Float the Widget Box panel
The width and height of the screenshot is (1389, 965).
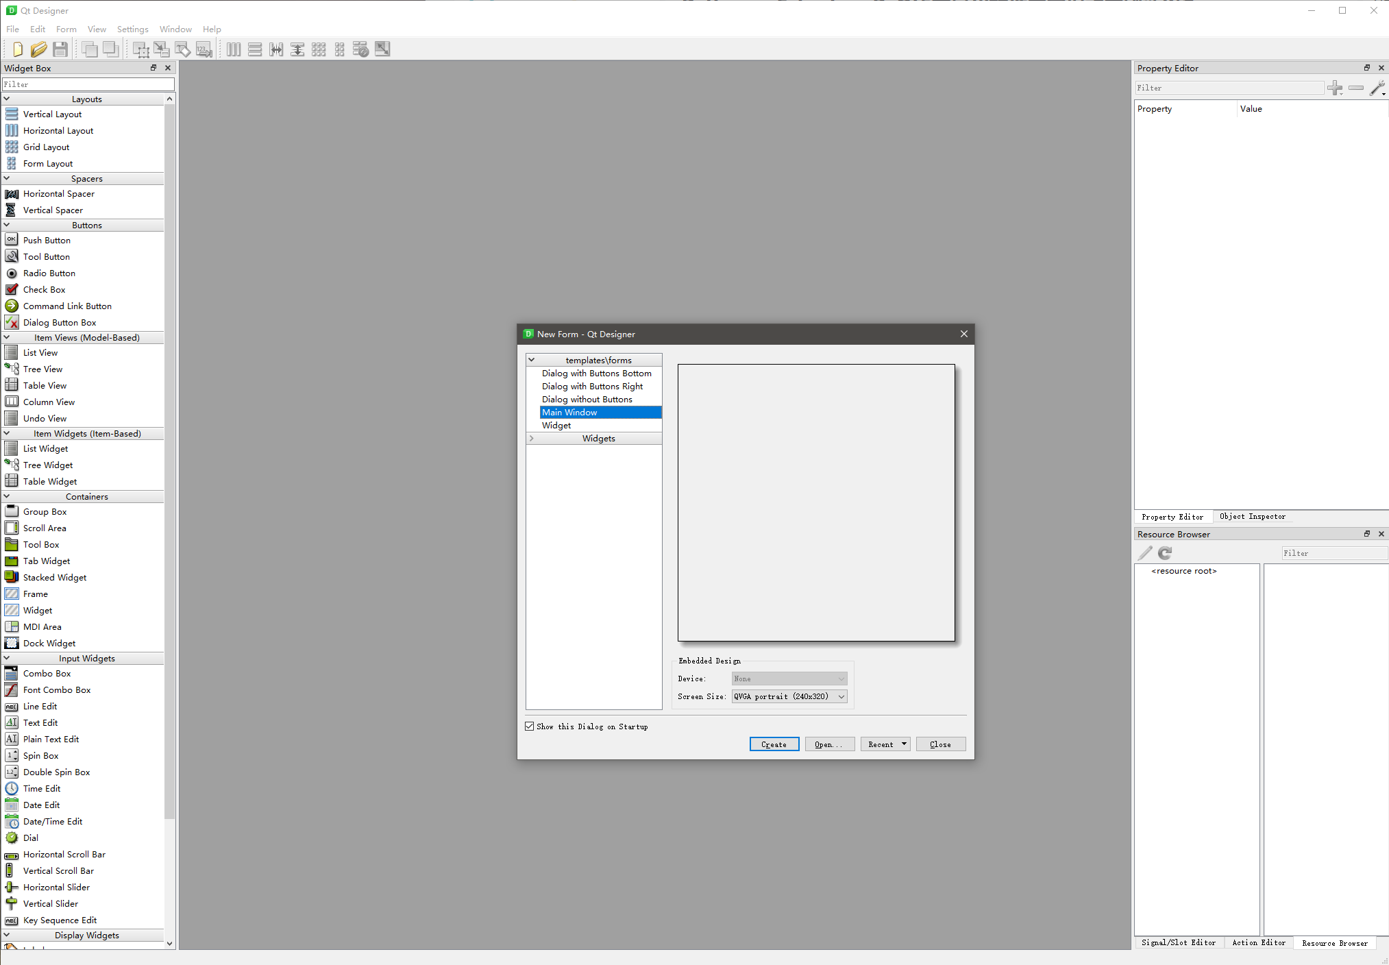click(153, 68)
